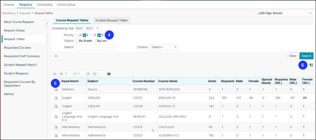Click the COLLEGE WRITING I course name
Viewport: 316px width, 140px height.
click(173, 116)
